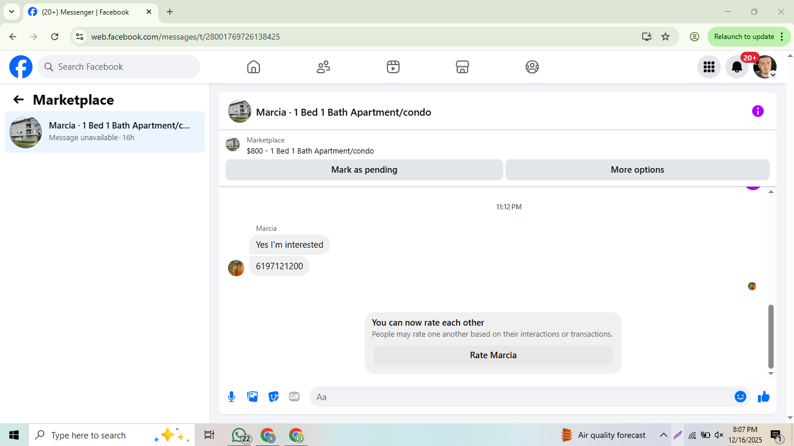The height and width of the screenshot is (446, 794).
Task: Open conversation information purple icon
Action: click(758, 111)
